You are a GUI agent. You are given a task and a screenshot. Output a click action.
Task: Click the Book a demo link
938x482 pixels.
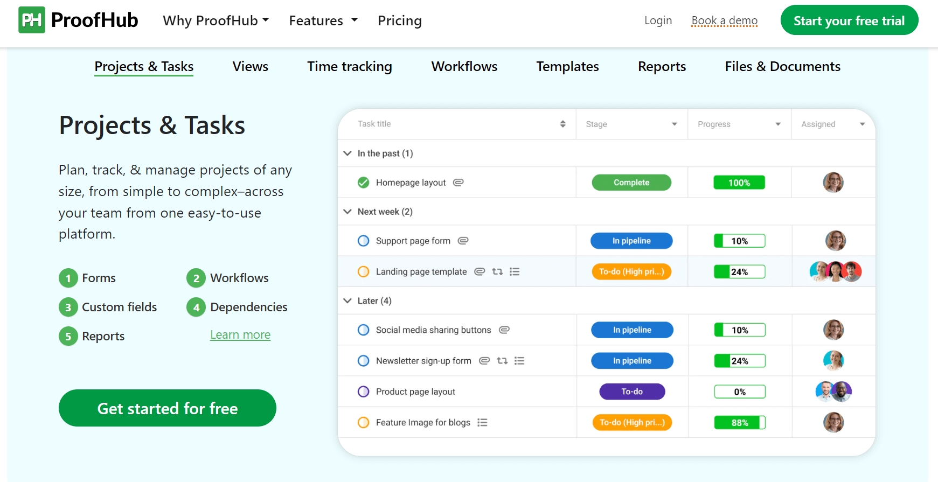coord(725,20)
